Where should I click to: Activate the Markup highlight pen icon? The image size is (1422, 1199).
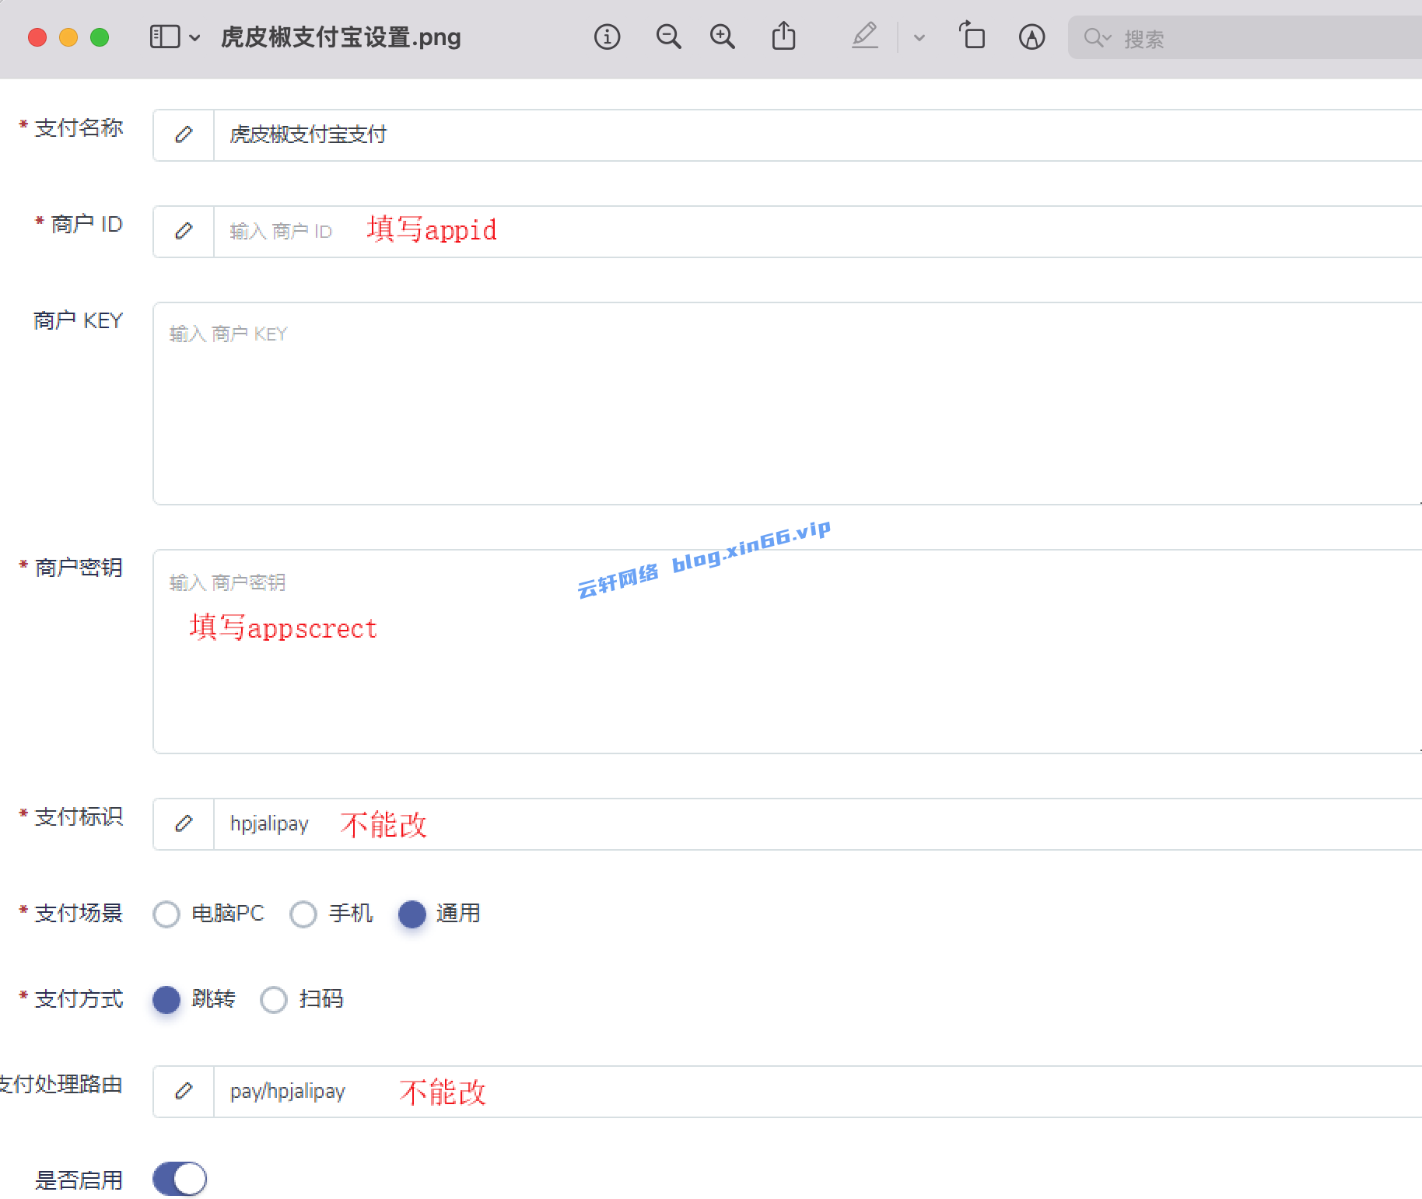(x=865, y=36)
